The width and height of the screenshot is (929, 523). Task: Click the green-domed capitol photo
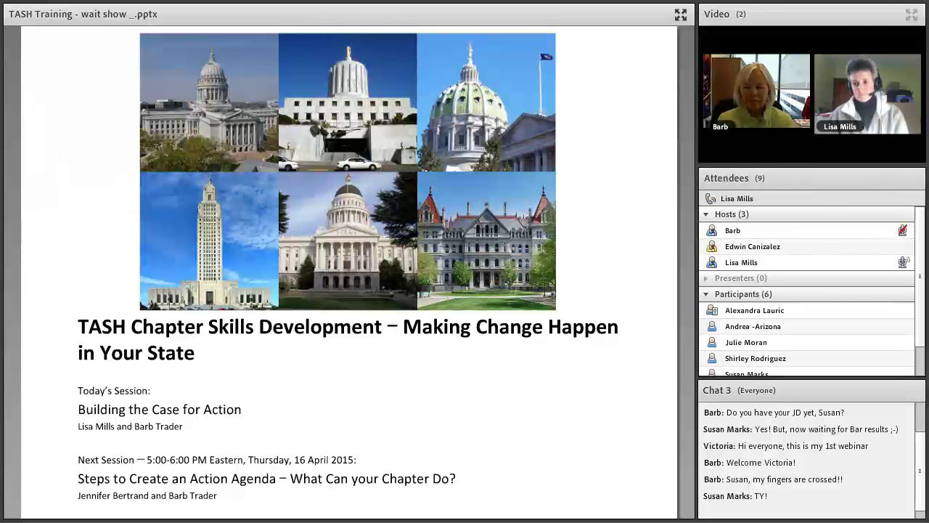(486, 102)
